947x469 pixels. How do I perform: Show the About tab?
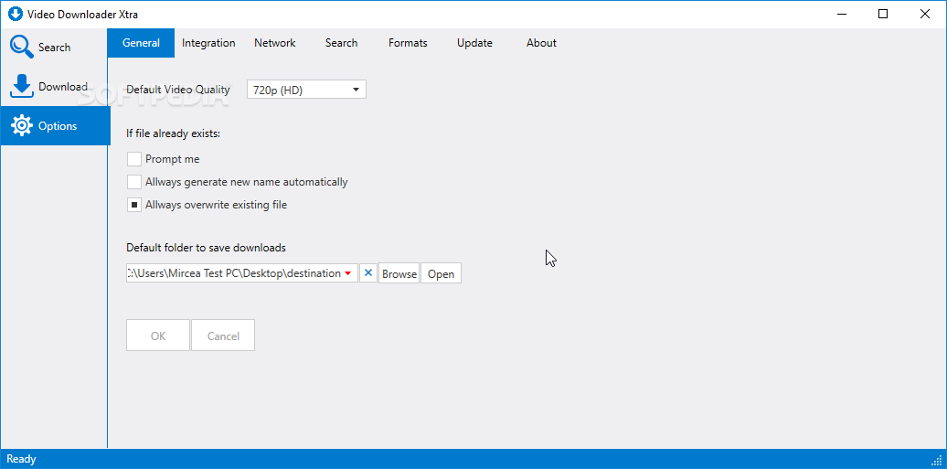(x=541, y=43)
